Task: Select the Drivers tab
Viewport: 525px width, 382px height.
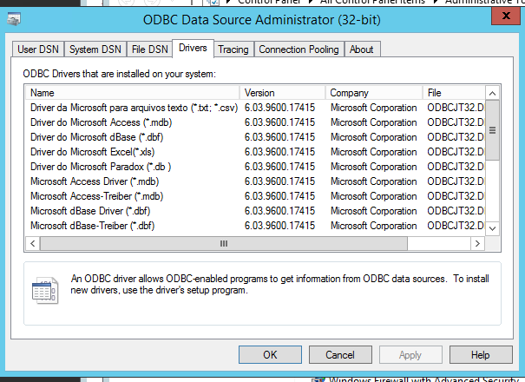Action: click(x=193, y=49)
